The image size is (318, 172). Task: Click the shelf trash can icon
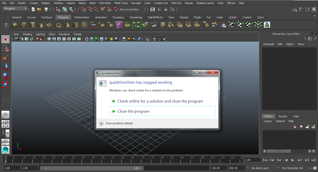[315, 16]
